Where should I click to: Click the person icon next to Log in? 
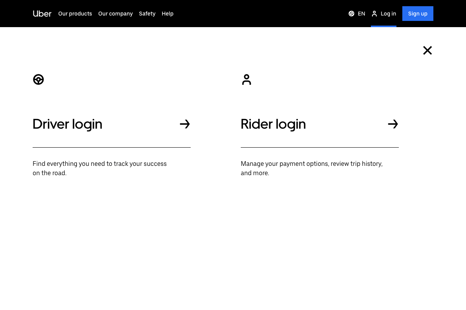(374, 14)
